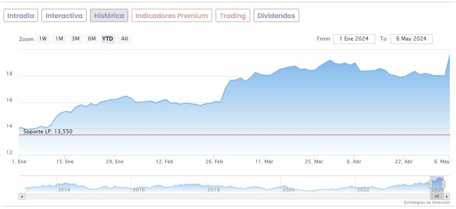This screenshot has width=456, height=209.
Task: Go to the Trading tab
Action: 232,16
